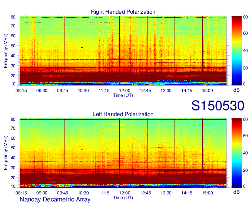252x204 pixels.
Task: Click the 09:00 tick of the top plot
Action: (x=42, y=91)
